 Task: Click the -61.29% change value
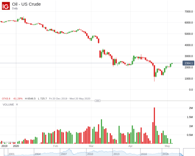coord(18,99)
